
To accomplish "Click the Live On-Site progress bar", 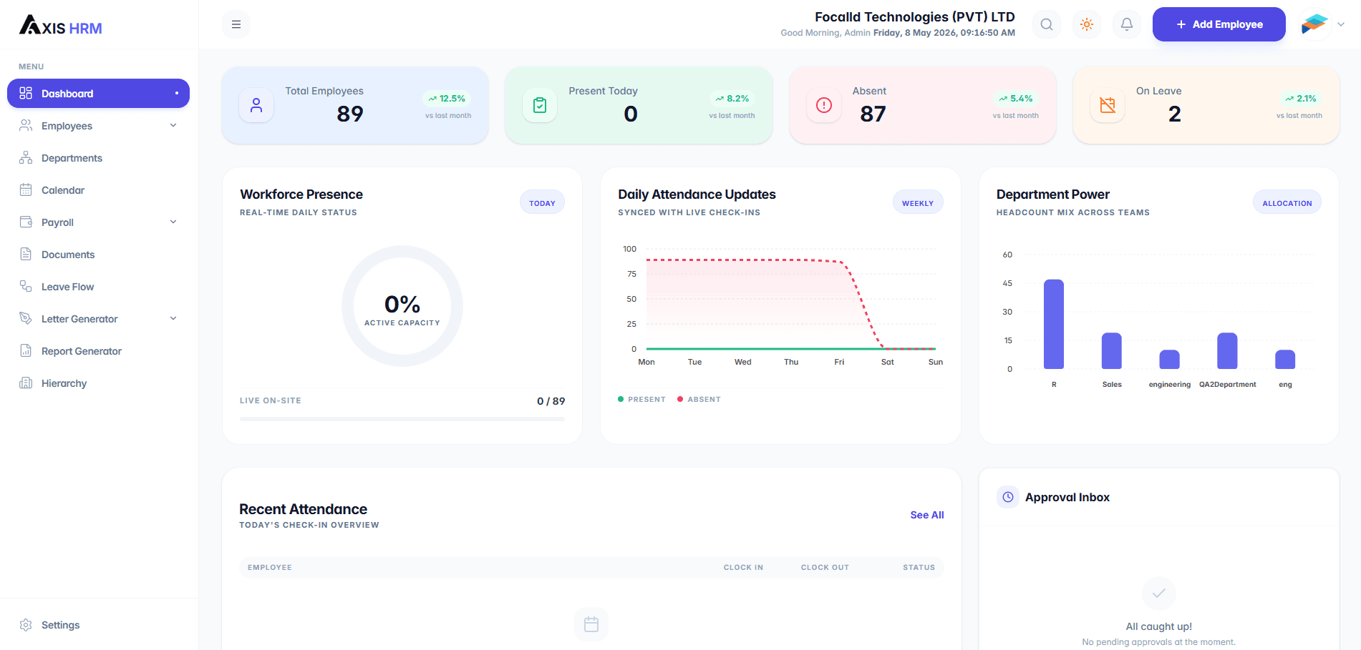I will point(402,419).
